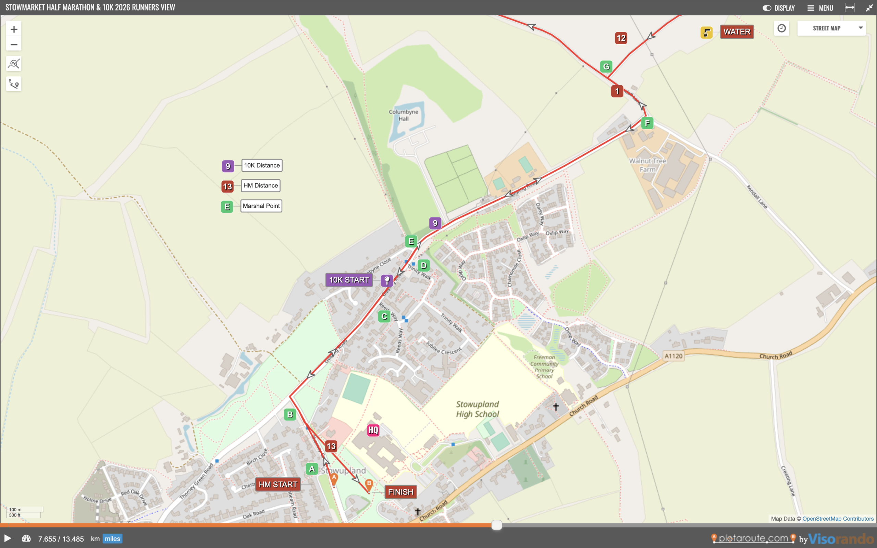This screenshot has width=877, height=548.
Task: Zoom out of the map
Action: coord(14,45)
